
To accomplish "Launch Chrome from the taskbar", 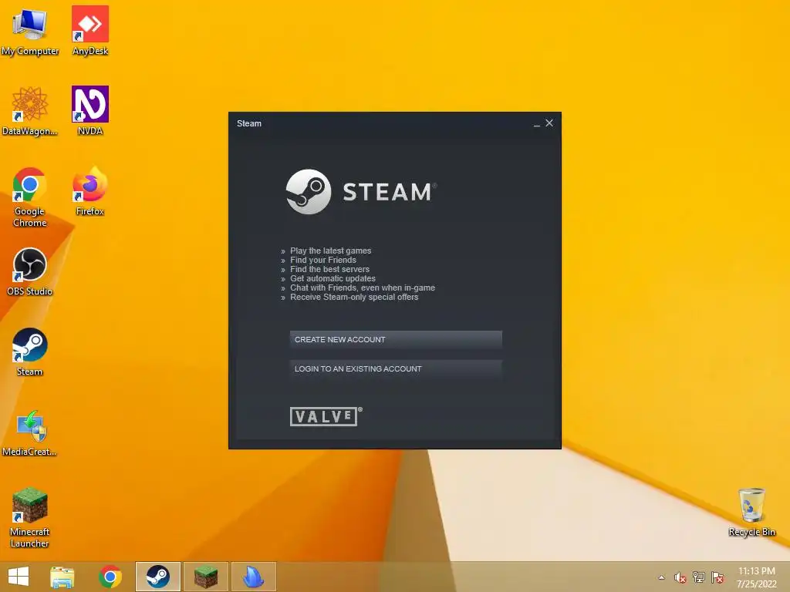I will point(110,577).
